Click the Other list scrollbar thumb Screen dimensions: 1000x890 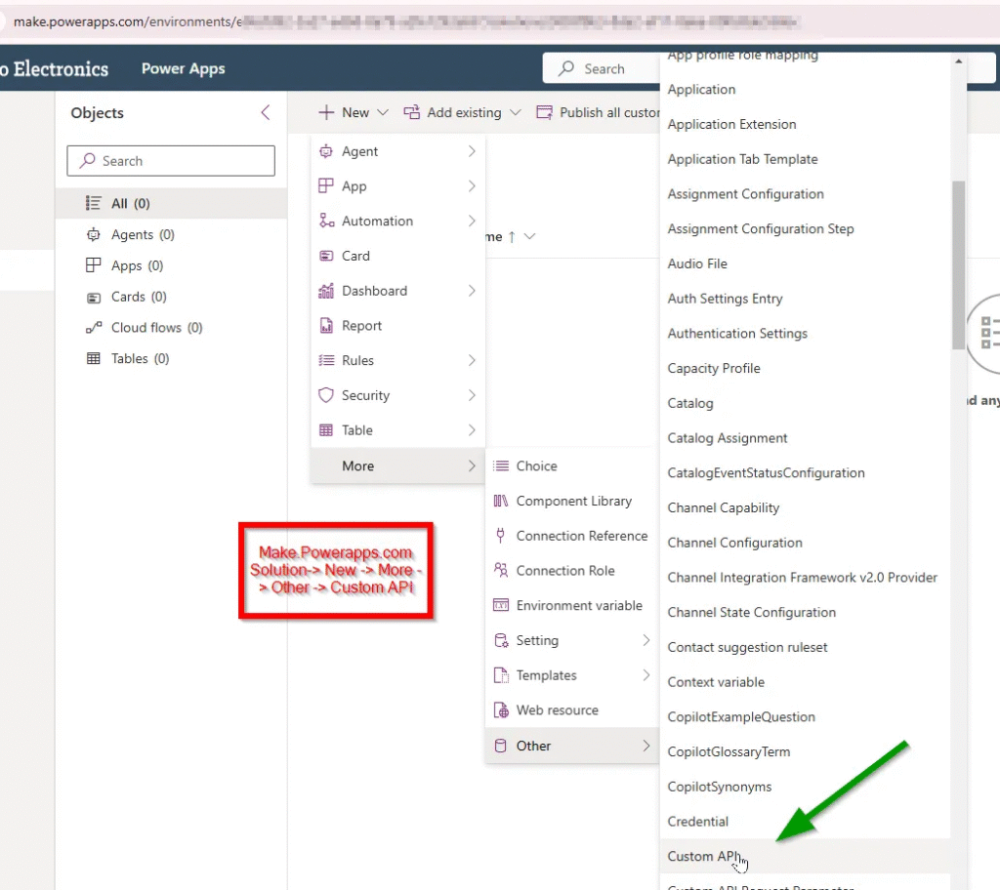[x=958, y=264]
